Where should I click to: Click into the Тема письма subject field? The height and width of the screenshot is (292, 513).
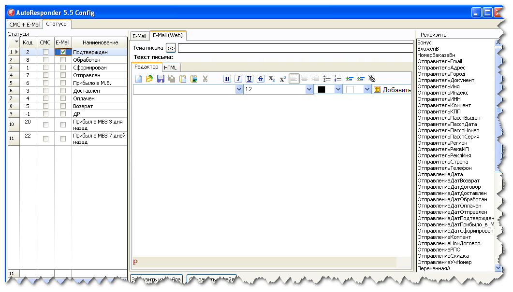click(x=295, y=48)
